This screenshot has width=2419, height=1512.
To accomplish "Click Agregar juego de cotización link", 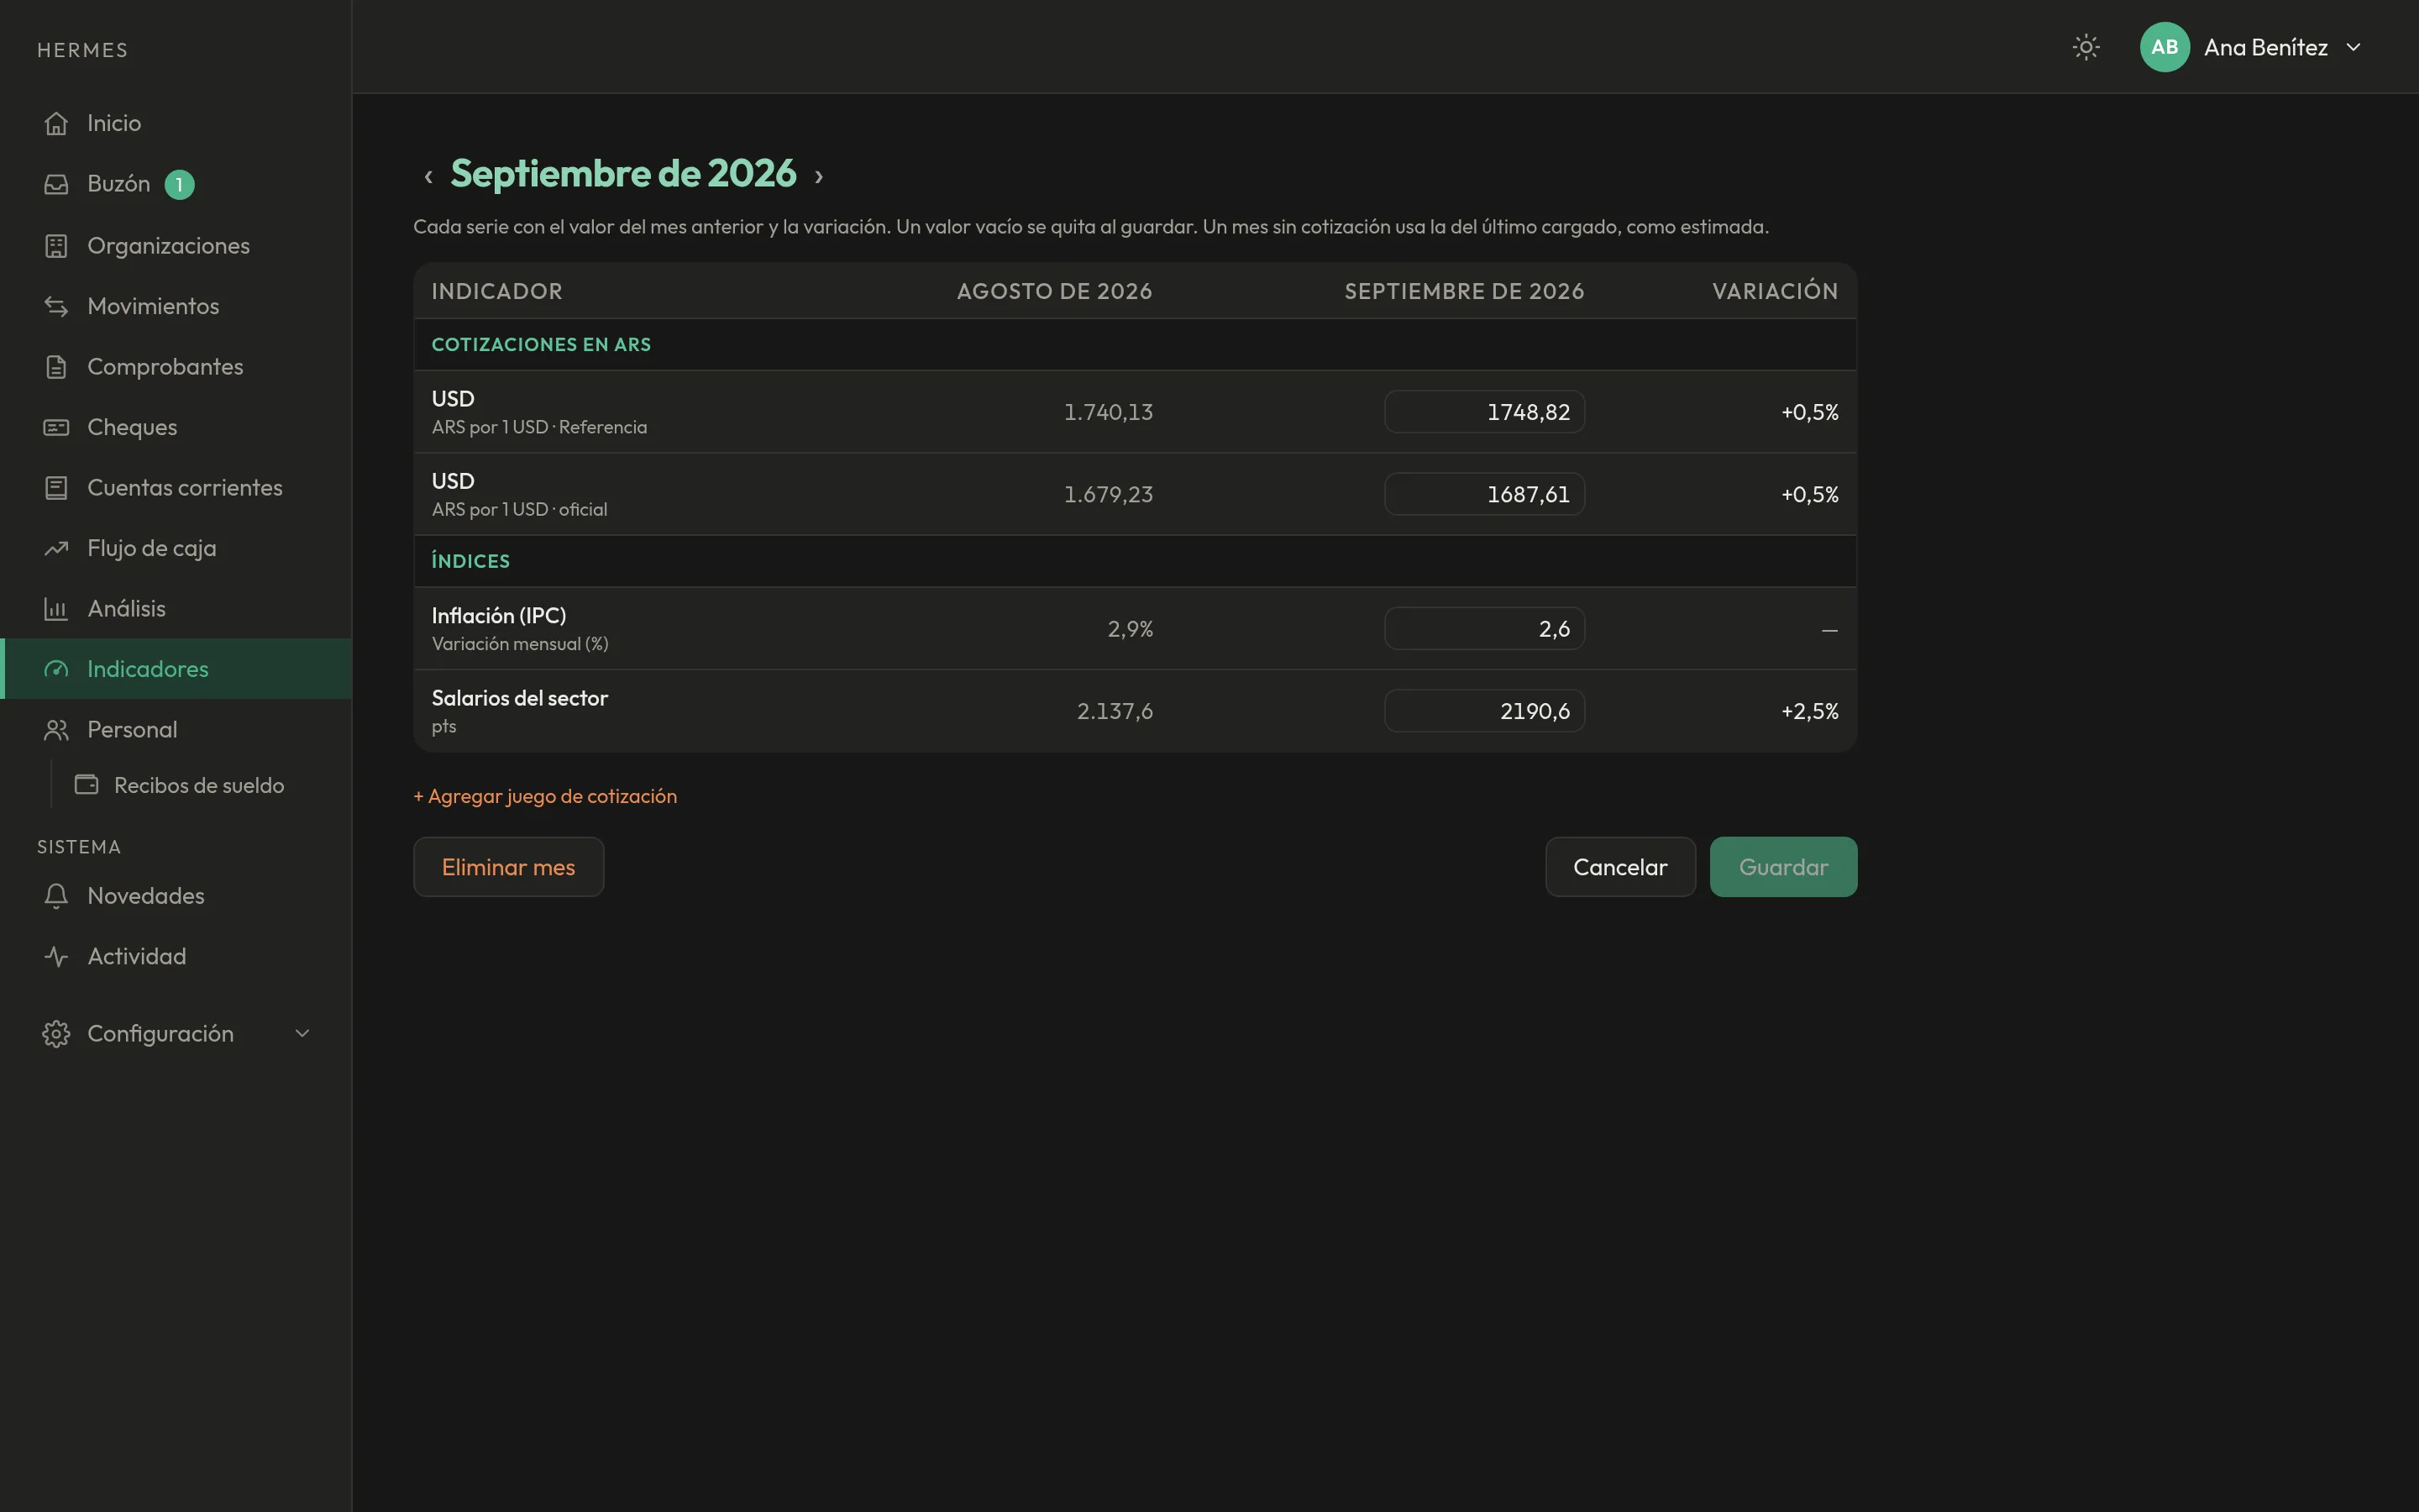I will pos(545,796).
